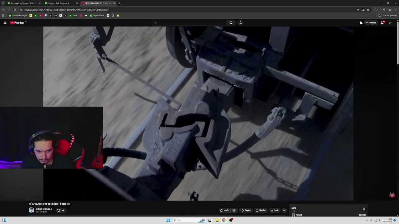Bookmark this page with star icon

pos(368,10)
